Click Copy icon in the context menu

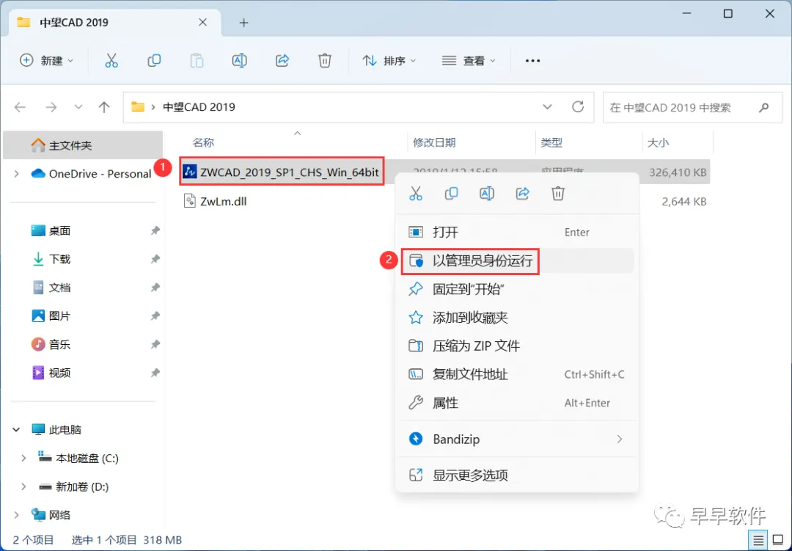coord(451,194)
